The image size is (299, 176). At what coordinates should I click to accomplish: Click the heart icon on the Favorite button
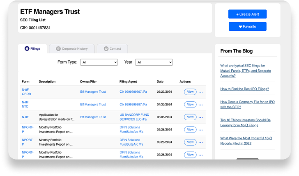tap(241, 27)
